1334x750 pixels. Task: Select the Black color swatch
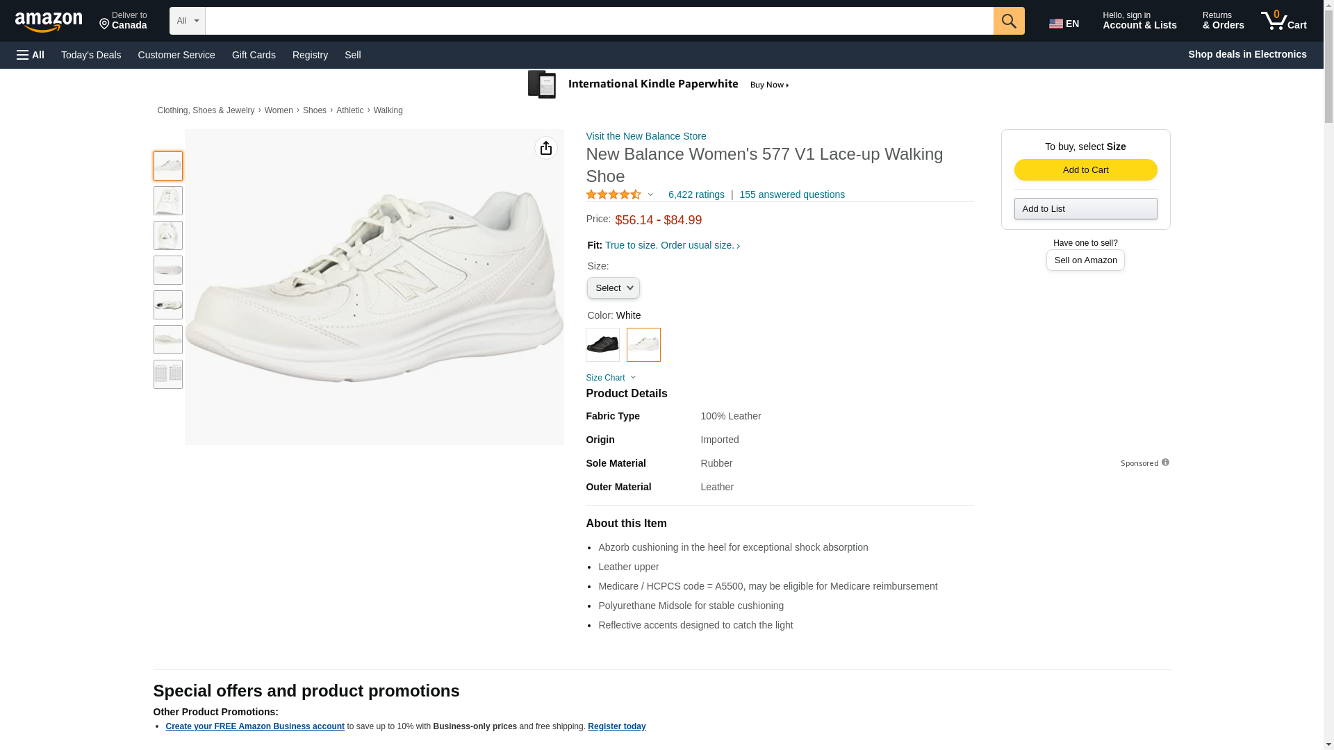tap(602, 344)
